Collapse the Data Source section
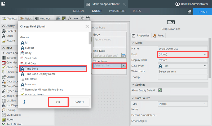212x126 pixels. pyautogui.click(x=133, y=98)
